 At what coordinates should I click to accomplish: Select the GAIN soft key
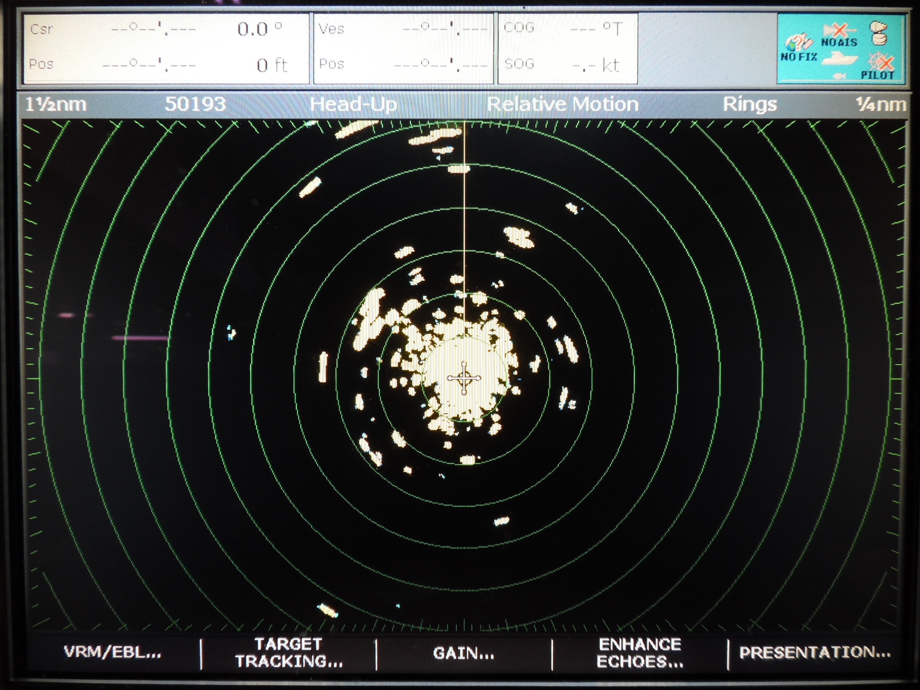pyautogui.click(x=465, y=654)
